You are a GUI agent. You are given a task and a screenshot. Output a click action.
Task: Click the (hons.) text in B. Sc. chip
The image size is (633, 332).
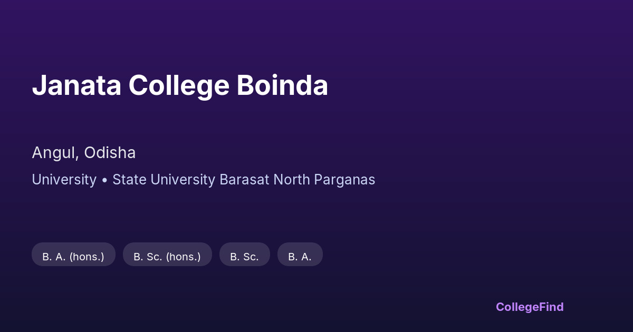pyautogui.click(x=183, y=257)
